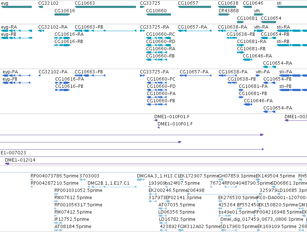The image size is (307, 232).
Task: Click EST AT07035.5prime
Action: click(162, 209)
